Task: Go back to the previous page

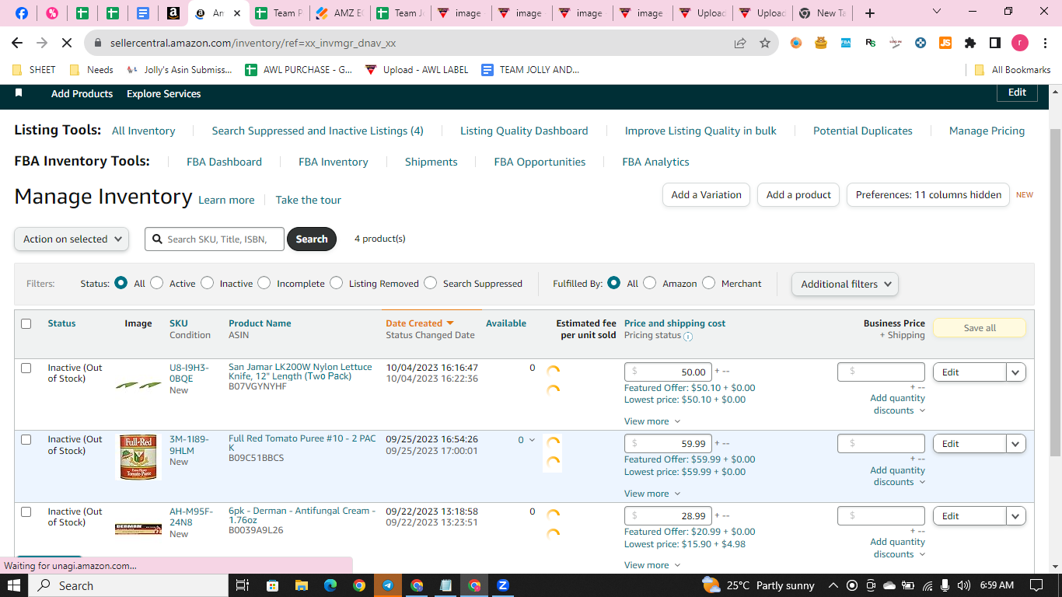Action: click(x=17, y=43)
